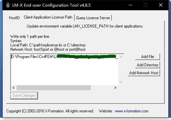Click the horizontal scrollbar right arrow
The height and width of the screenshot is (120, 171).
tap(115, 88)
